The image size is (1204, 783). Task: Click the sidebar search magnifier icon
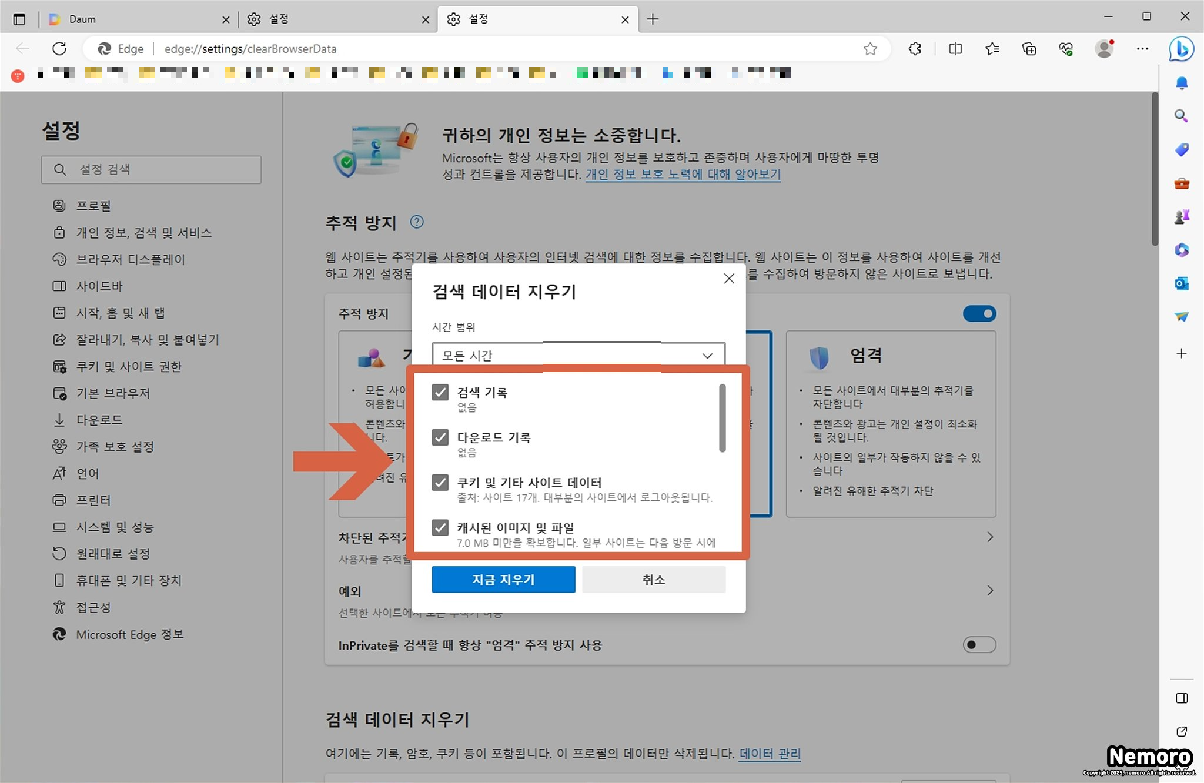[x=1181, y=116]
